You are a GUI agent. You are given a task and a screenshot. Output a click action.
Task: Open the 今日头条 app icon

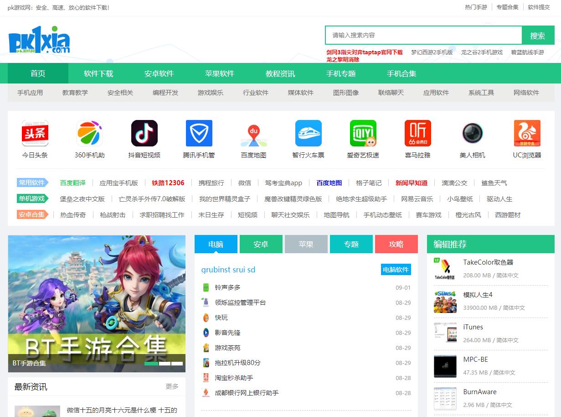point(35,133)
